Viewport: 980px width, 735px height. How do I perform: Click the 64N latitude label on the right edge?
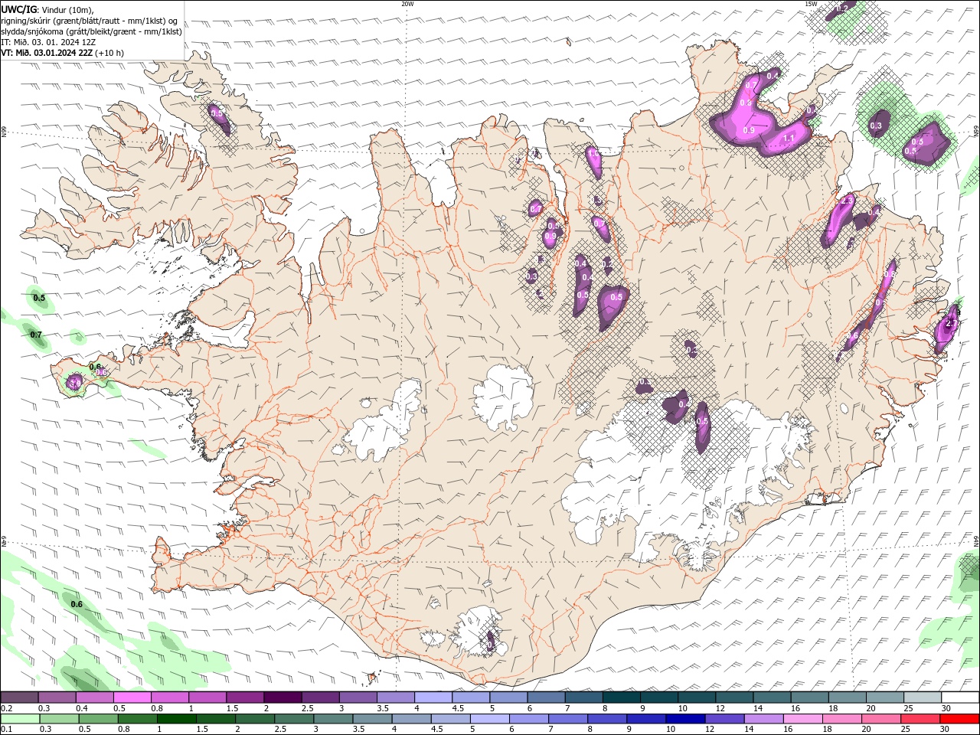976,541
